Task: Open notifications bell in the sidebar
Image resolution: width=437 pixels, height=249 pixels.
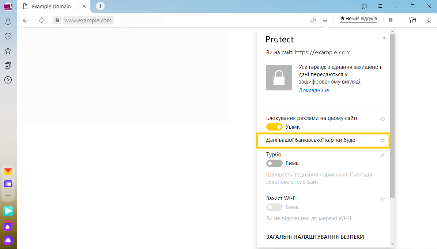Action: (x=8, y=22)
